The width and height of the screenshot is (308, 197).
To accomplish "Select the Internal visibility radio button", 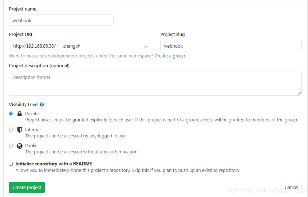I will tap(11, 129).
